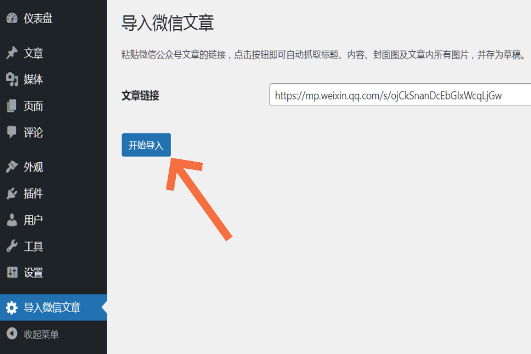Image resolution: width=531 pixels, height=354 pixels.
Task: Open the 插件 menu item
Action: point(32,193)
